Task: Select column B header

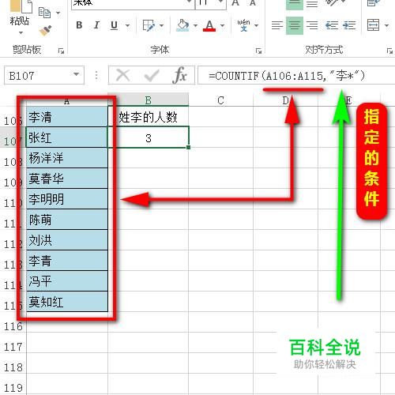Action: coord(149,100)
